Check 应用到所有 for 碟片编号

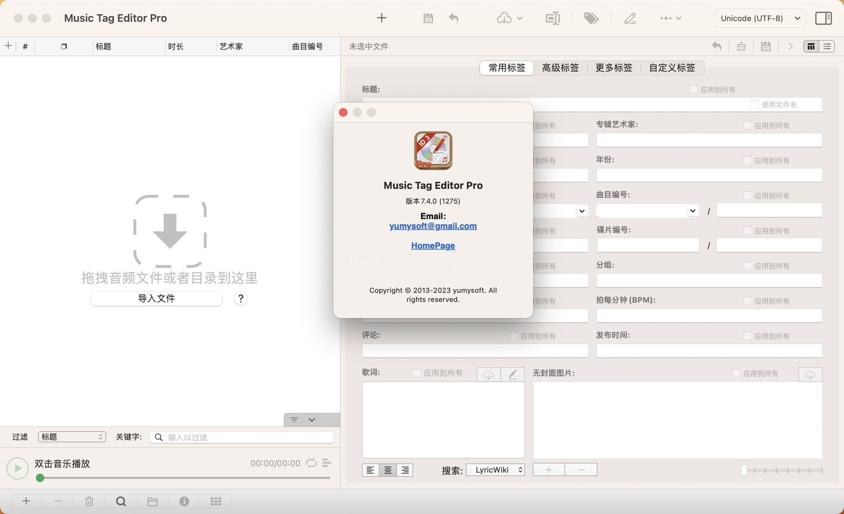[x=747, y=230]
